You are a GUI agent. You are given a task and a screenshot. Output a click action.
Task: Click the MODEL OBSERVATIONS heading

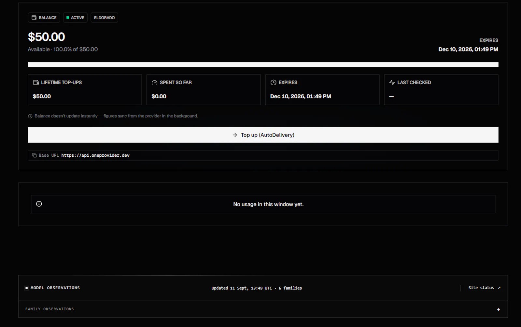[x=55, y=288]
